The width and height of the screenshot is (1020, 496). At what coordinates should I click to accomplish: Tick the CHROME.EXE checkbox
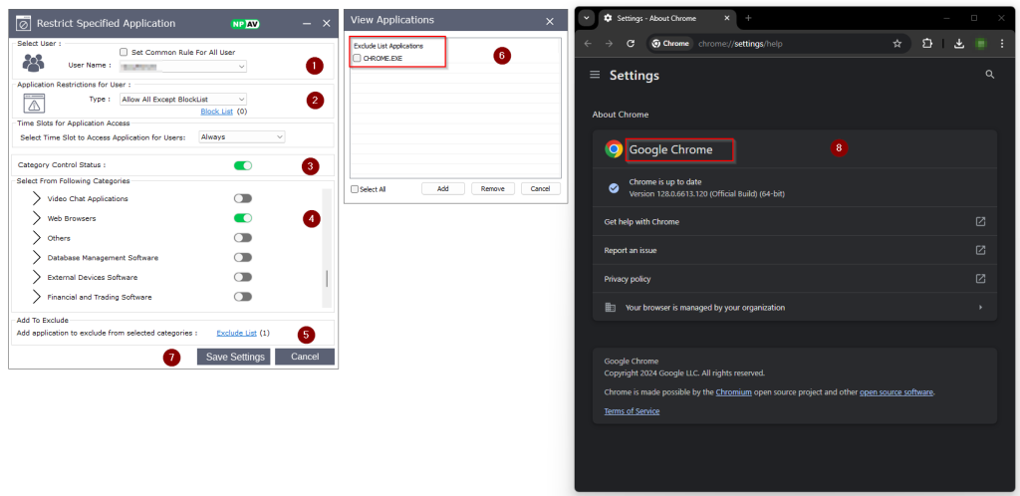[x=358, y=59]
